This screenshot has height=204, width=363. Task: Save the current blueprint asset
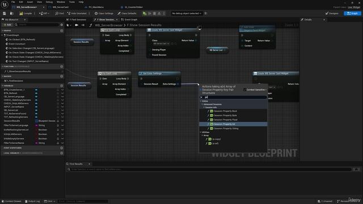tap(5, 14)
